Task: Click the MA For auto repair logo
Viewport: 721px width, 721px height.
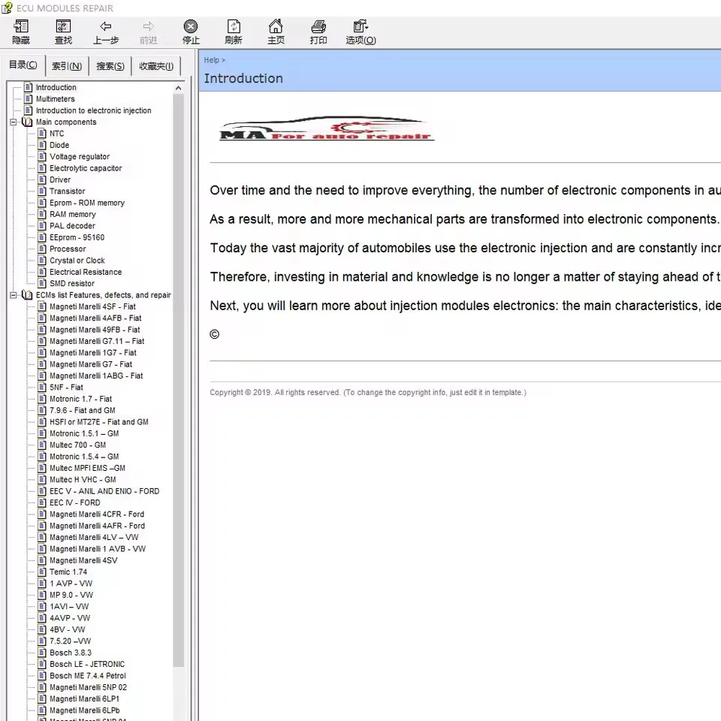Action: [x=327, y=129]
